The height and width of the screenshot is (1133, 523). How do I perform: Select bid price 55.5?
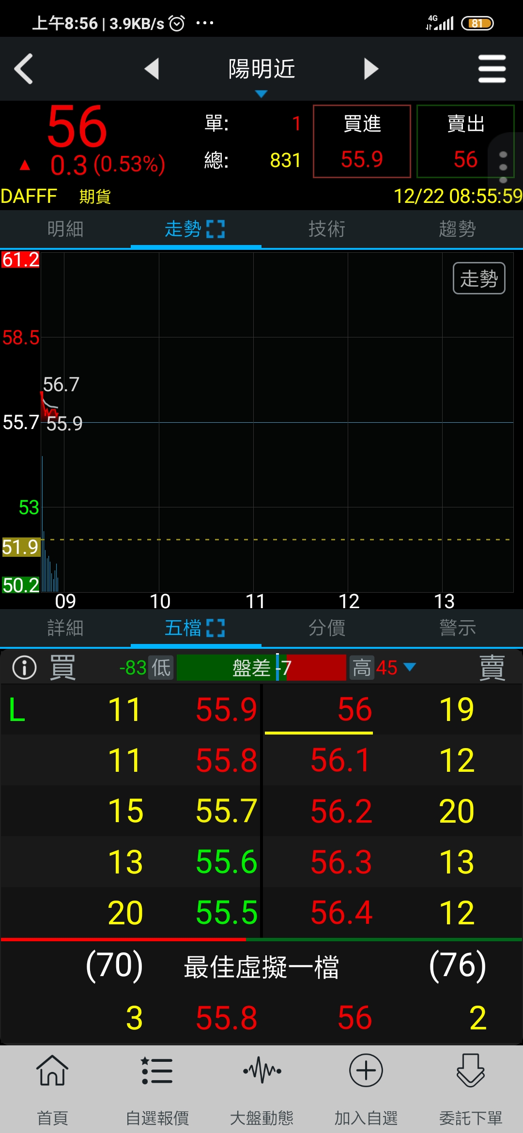coord(226,913)
